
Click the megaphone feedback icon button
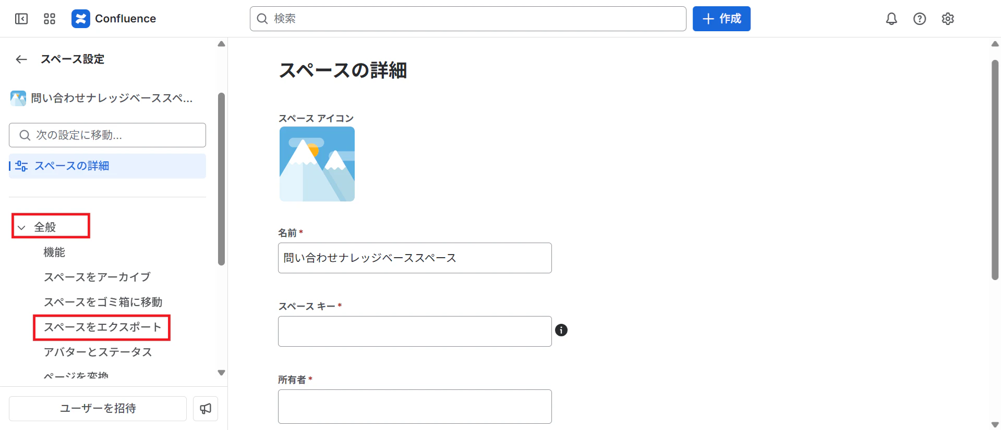click(x=206, y=409)
